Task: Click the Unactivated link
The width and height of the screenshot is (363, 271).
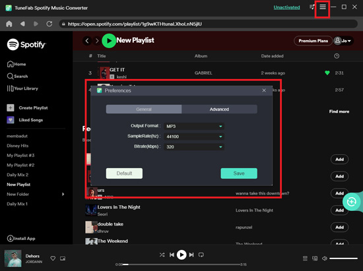Action: (x=286, y=7)
